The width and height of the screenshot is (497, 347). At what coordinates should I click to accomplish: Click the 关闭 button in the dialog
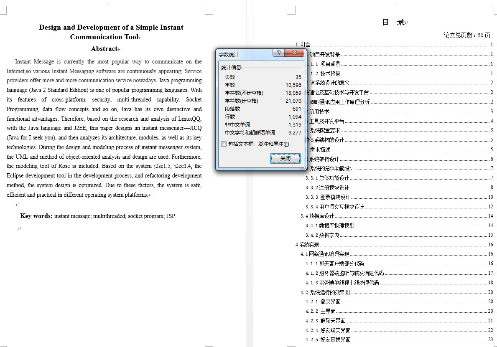285,158
